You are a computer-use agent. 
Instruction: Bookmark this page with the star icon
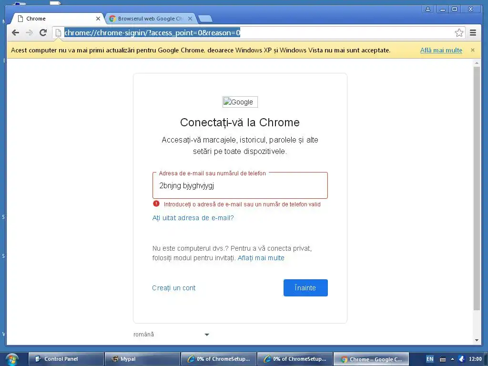click(459, 33)
